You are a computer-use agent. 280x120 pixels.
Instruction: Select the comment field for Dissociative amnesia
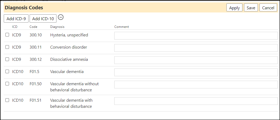[196, 60]
